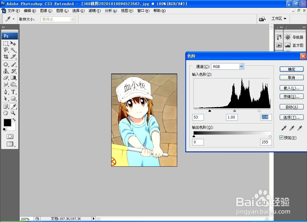Pick the set gray point eyedropper
This screenshot has height=222, width=307.
click(292, 128)
